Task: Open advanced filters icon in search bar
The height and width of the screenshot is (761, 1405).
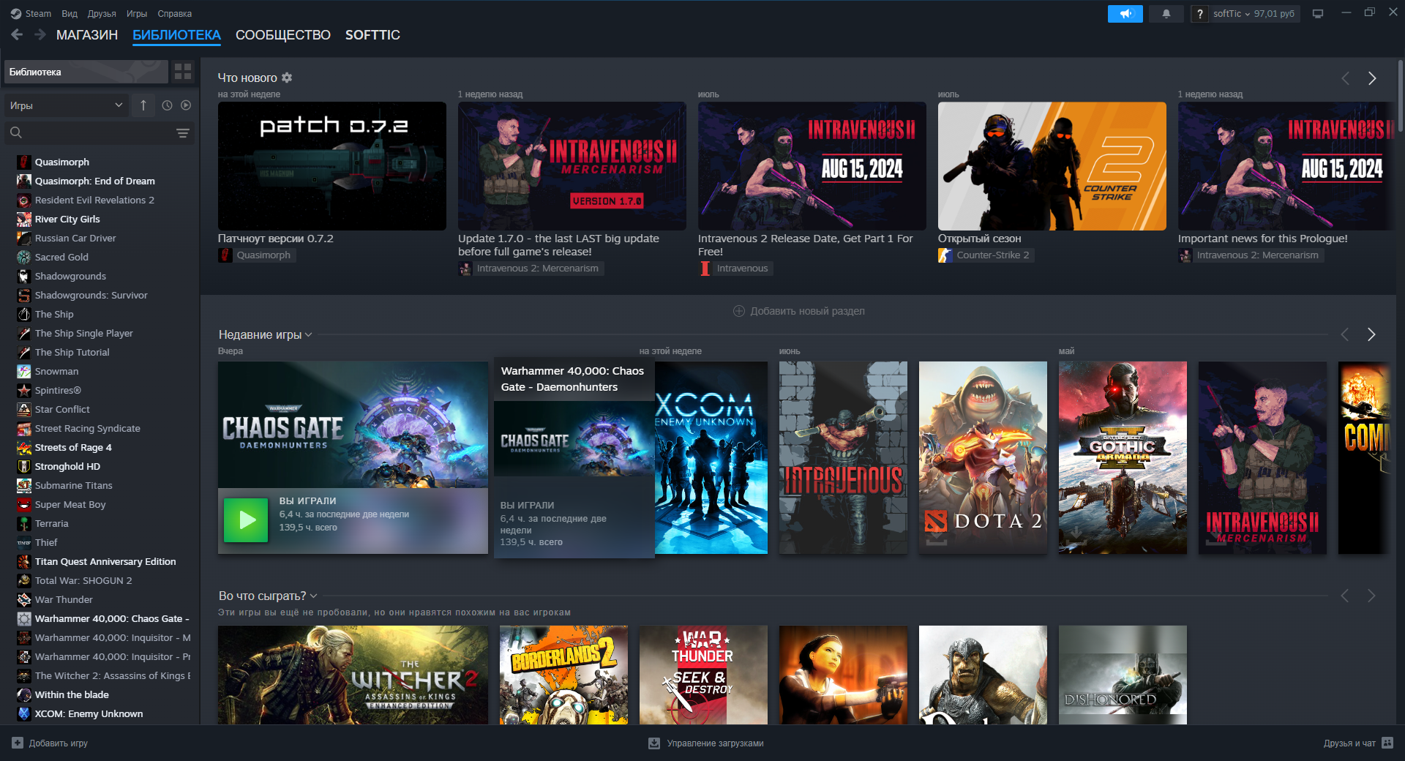Action: [x=182, y=132]
